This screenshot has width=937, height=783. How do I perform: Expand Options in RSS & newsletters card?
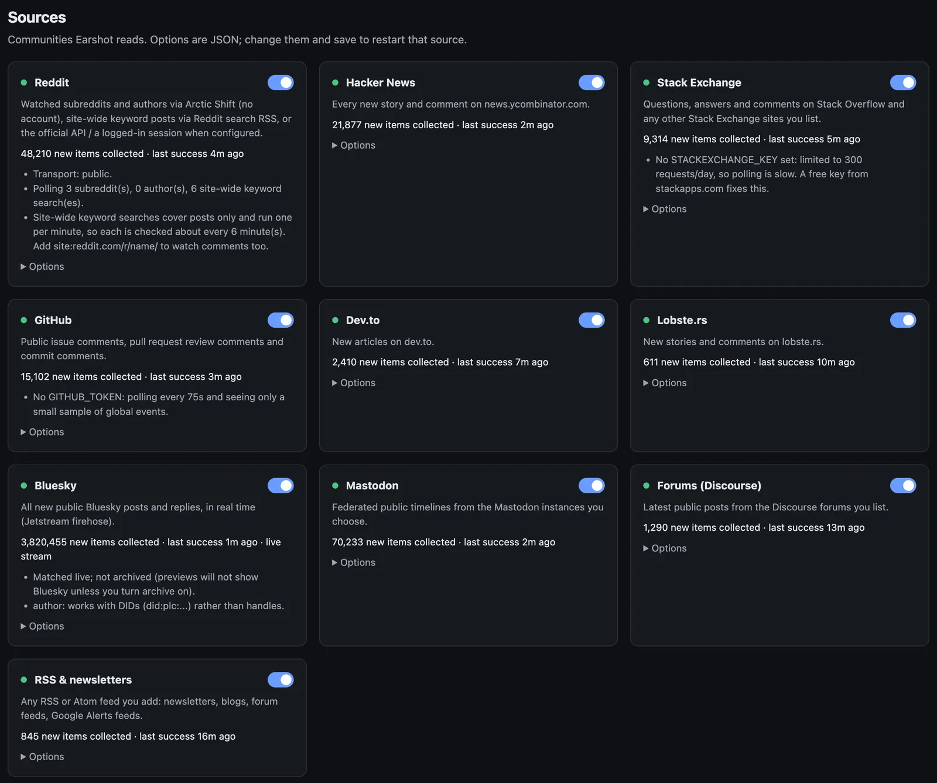tap(42, 757)
